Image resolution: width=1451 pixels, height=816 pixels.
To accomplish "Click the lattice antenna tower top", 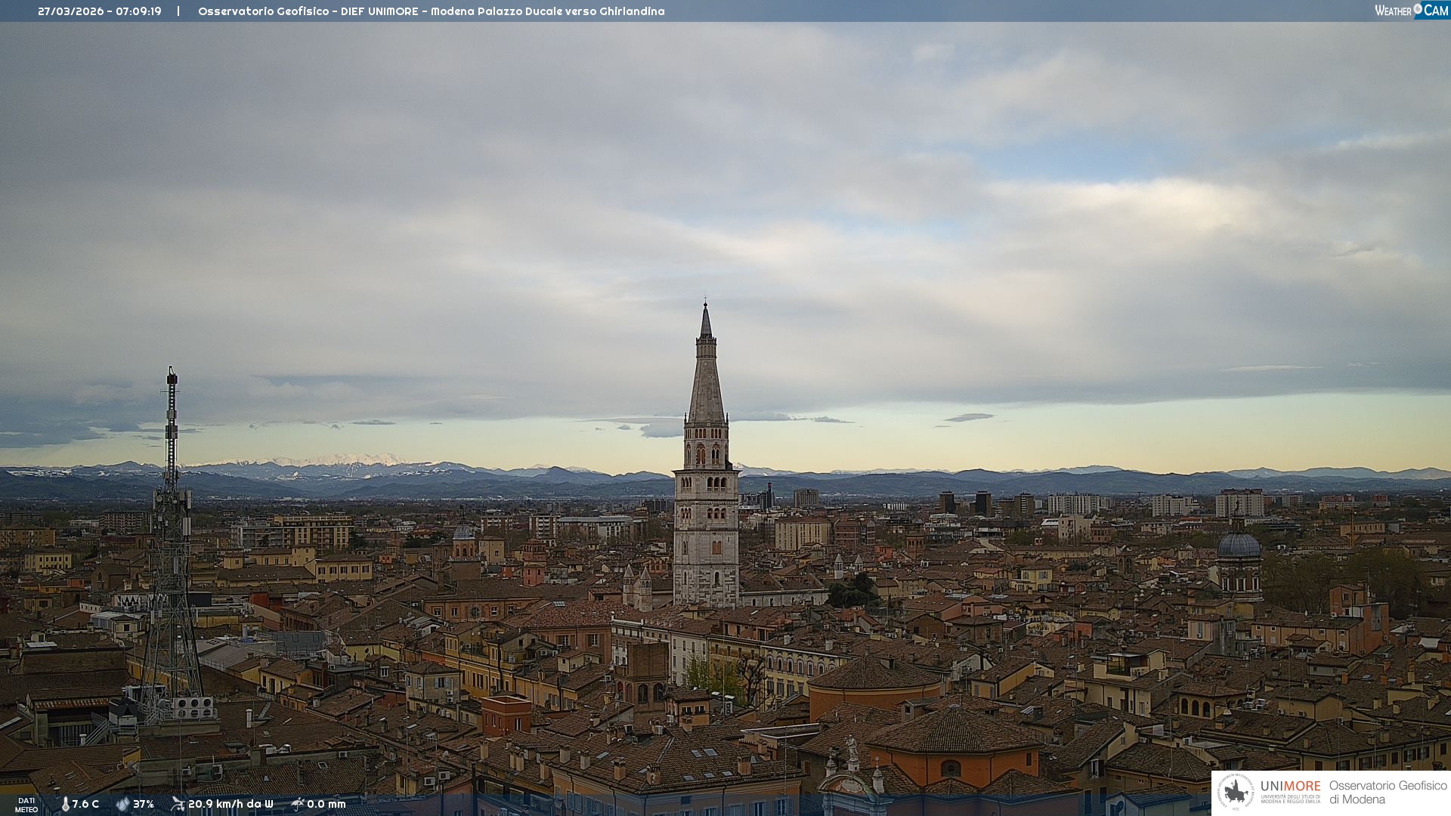I will point(172,378).
